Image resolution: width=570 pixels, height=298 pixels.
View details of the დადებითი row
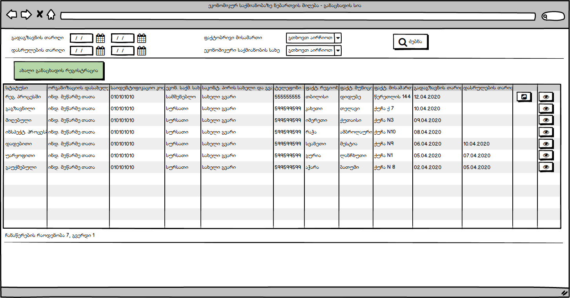[546, 144]
